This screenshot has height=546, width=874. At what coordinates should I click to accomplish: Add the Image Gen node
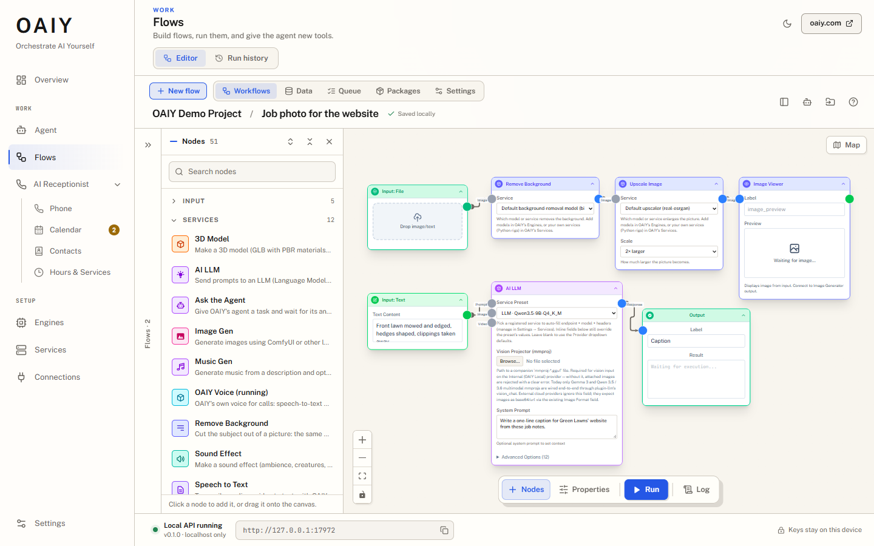[252, 337]
